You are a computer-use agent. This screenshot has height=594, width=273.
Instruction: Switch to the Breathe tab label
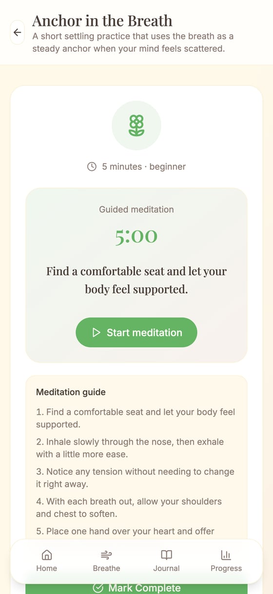pyautogui.click(x=106, y=568)
